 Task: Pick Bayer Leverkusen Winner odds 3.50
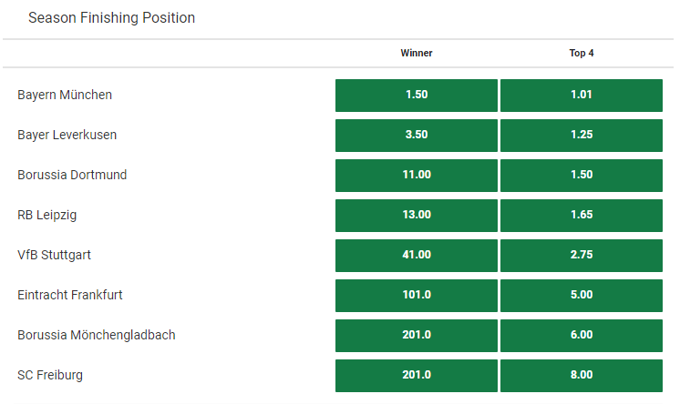[x=417, y=135]
